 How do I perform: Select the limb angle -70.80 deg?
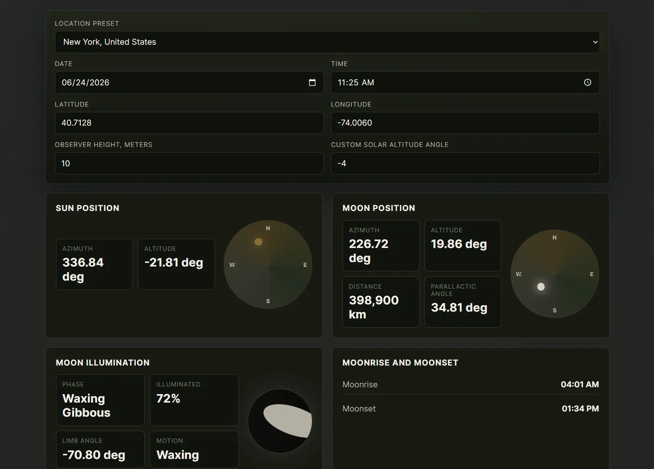click(94, 455)
